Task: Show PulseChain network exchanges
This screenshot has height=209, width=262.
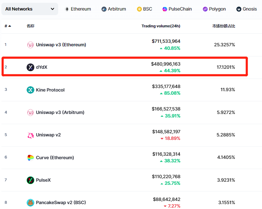Action: pyautogui.click(x=177, y=9)
